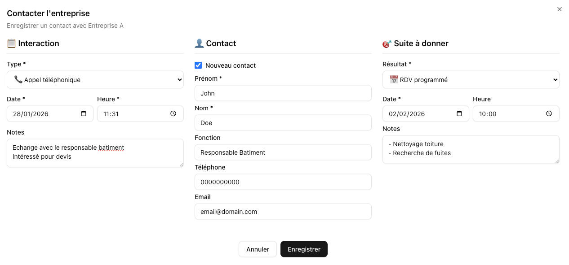Screen dimensions: 569x265
Task: Open the interaction date calendar picker icon
Action: (84, 114)
